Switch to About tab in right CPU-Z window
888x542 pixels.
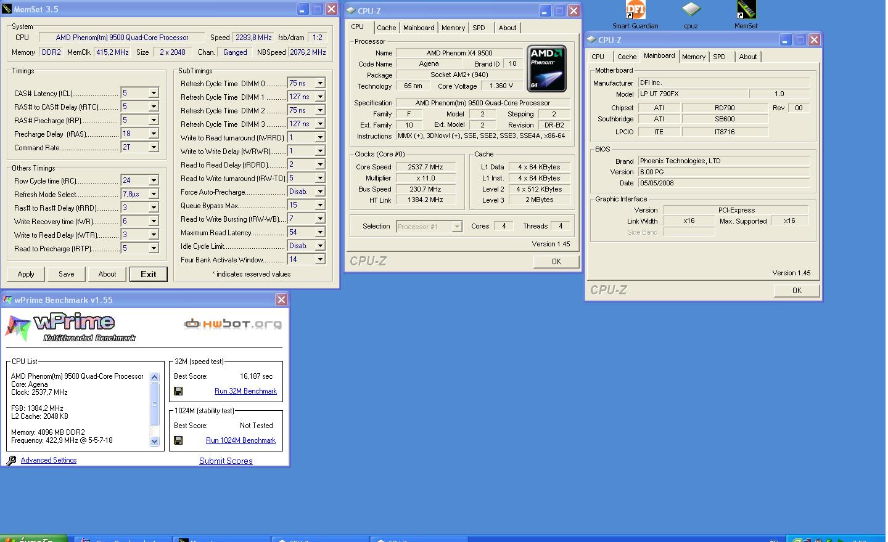point(748,57)
